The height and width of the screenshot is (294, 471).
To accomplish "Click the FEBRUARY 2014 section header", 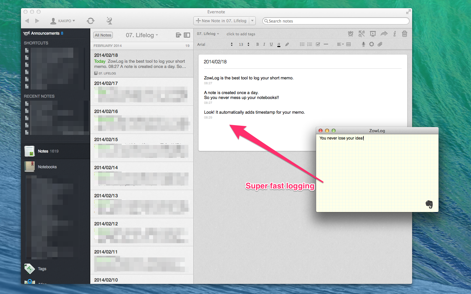I will pyautogui.click(x=142, y=46).
